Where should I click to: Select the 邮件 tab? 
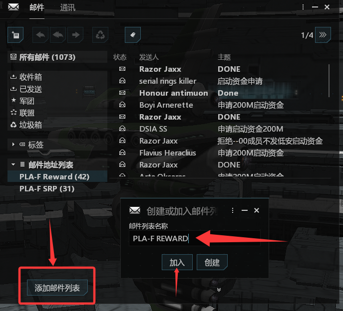click(x=37, y=7)
